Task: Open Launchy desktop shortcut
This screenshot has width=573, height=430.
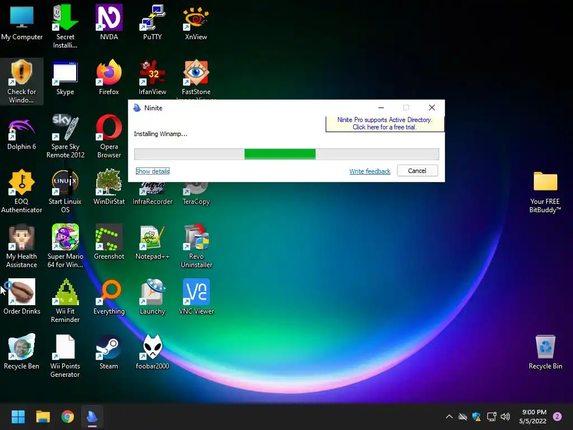Action: (x=152, y=297)
